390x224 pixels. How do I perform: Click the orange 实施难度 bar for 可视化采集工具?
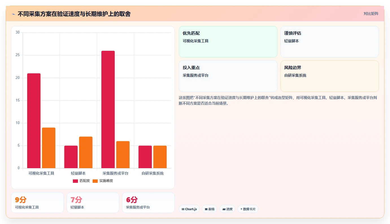(x=49, y=148)
